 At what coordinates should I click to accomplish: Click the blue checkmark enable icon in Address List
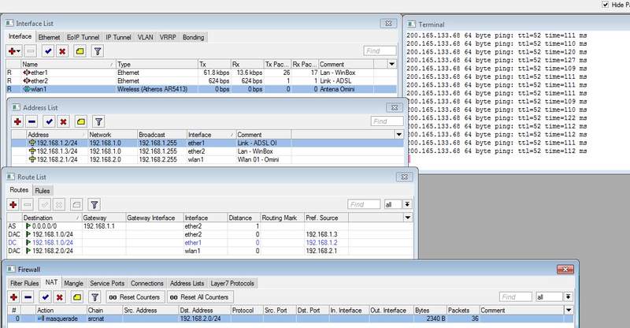coord(49,121)
